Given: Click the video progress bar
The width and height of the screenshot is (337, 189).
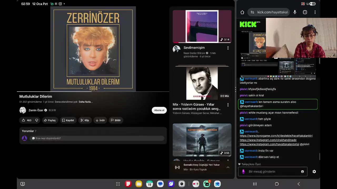Looking at the screenshot, I should click(x=93, y=92).
